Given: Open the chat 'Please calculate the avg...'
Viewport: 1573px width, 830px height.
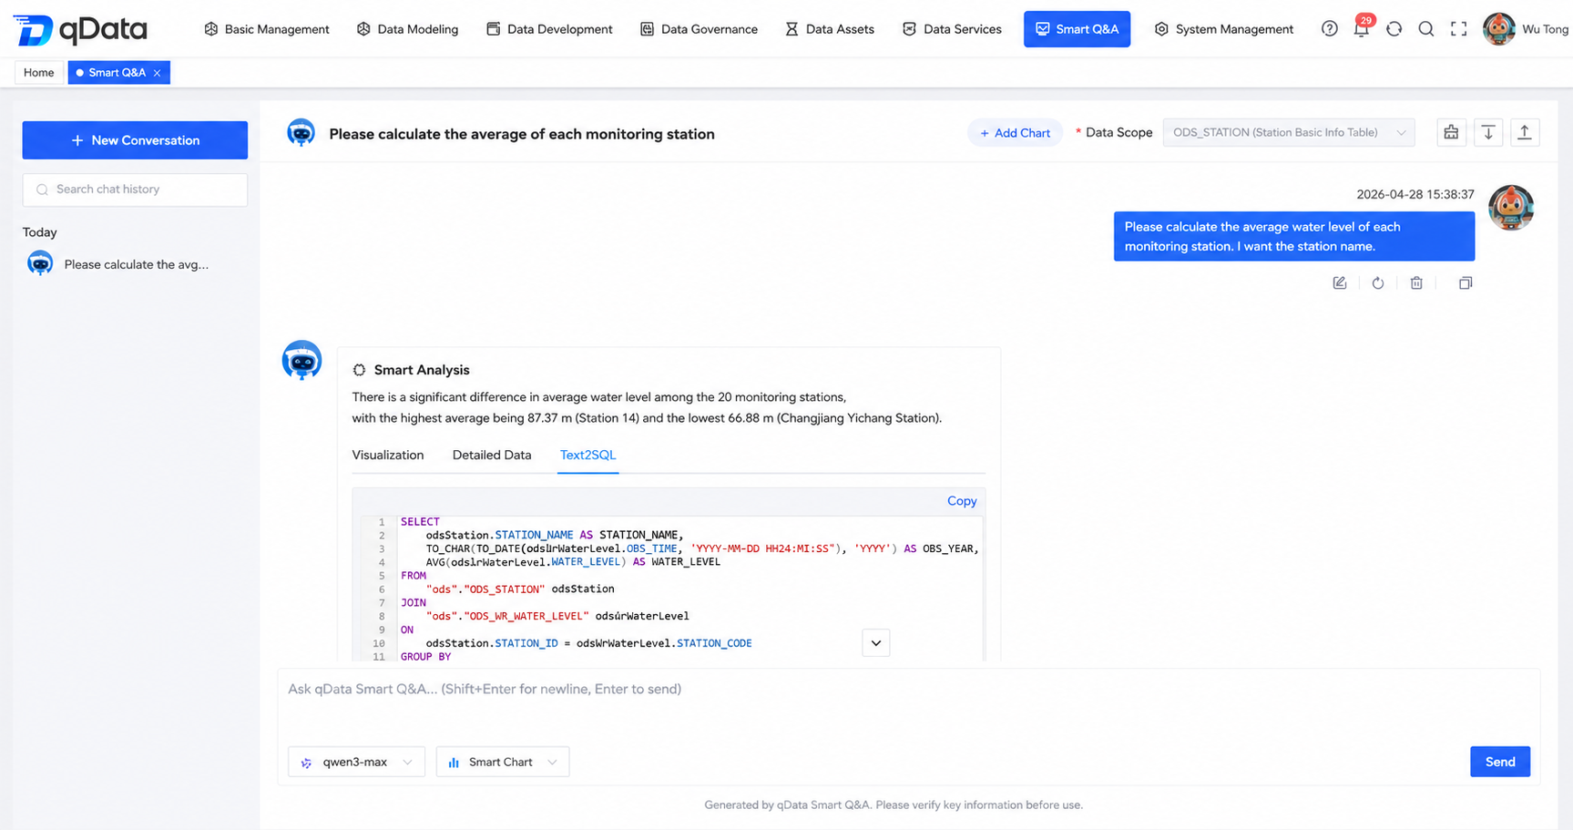Looking at the screenshot, I should point(135,264).
